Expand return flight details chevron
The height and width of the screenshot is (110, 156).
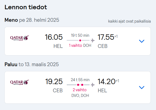pyautogui.click(x=142, y=87)
